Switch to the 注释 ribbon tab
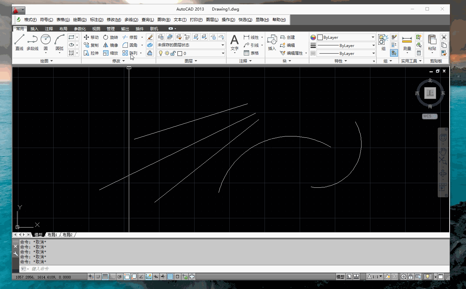Screen dimensions: 466x289 pos(49,29)
